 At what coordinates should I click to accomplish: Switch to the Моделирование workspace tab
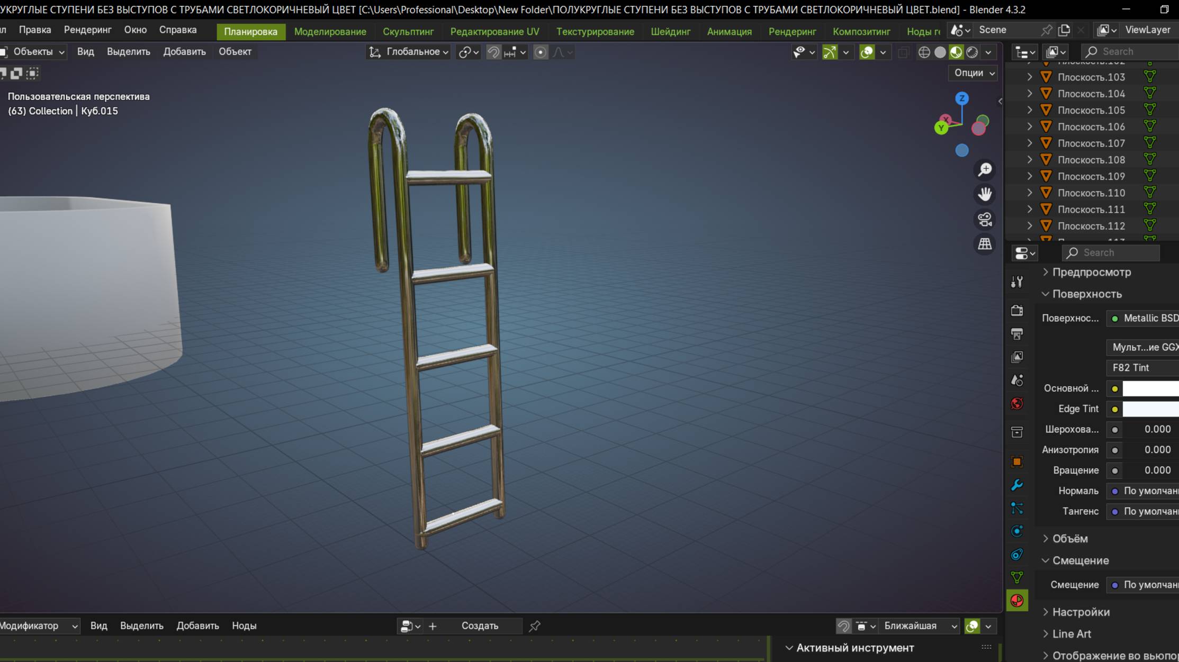point(330,31)
